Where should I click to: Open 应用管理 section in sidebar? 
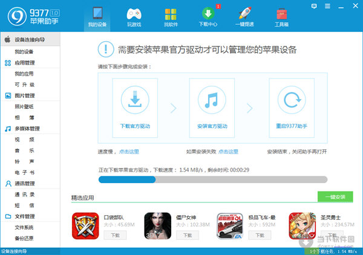coord(25,63)
